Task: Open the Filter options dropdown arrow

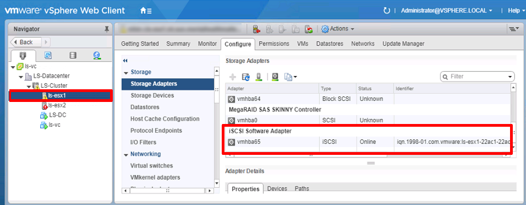Action: 510,77
